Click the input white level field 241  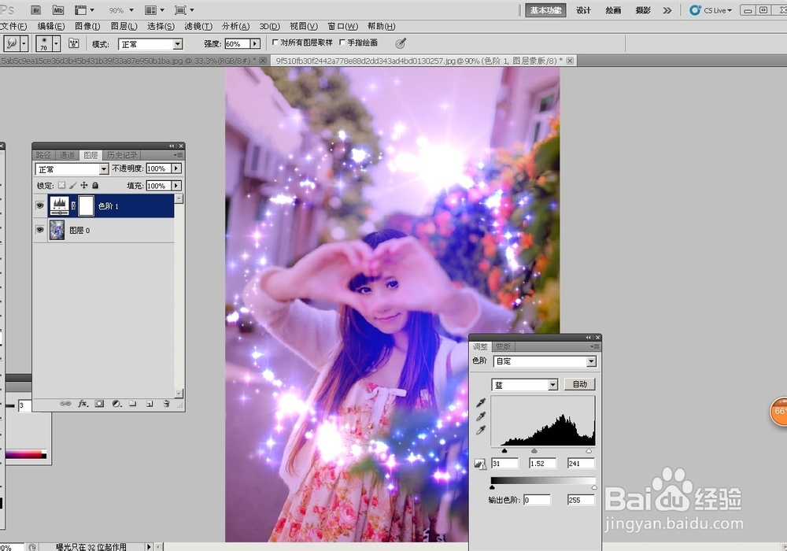click(581, 464)
